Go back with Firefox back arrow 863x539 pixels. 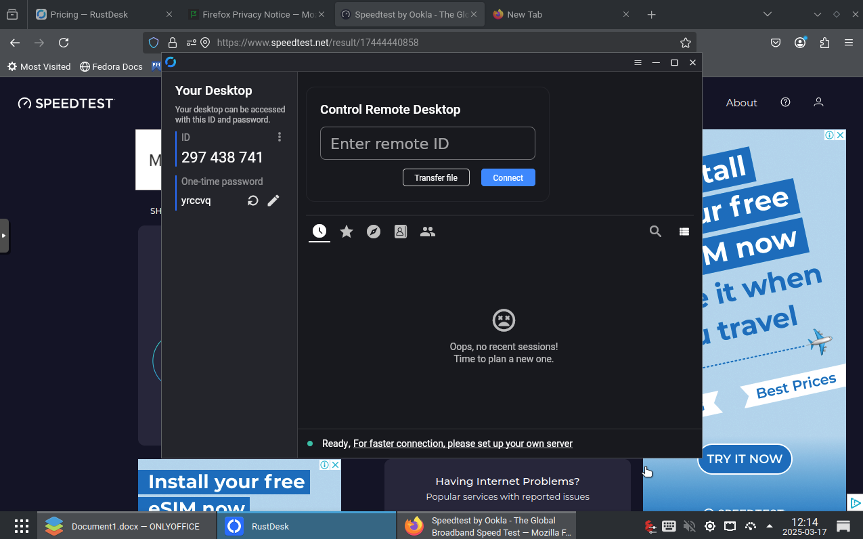pos(15,43)
